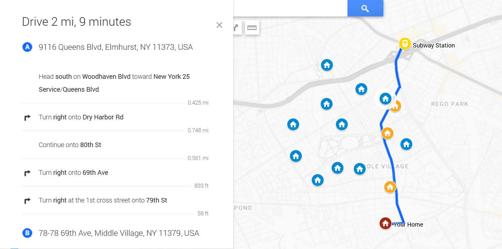Select the Continue onto 80th St step

pyautogui.click(x=70, y=145)
